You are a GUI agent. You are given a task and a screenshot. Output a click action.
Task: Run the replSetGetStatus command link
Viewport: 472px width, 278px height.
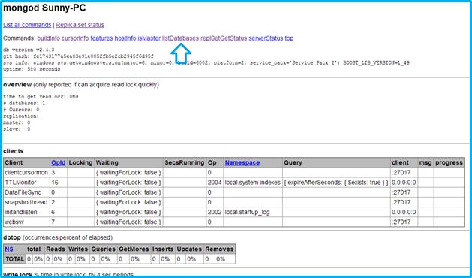(224, 38)
